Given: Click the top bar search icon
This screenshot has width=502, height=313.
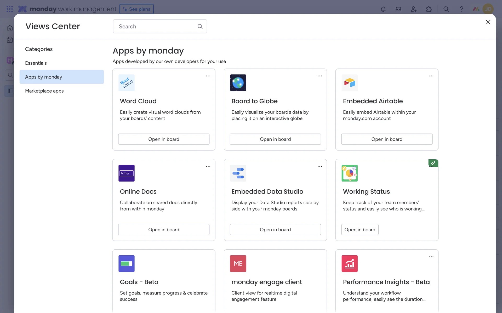Looking at the screenshot, I should (x=446, y=9).
